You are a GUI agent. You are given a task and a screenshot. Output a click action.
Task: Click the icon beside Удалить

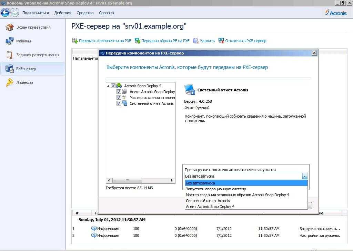coord(196,41)
